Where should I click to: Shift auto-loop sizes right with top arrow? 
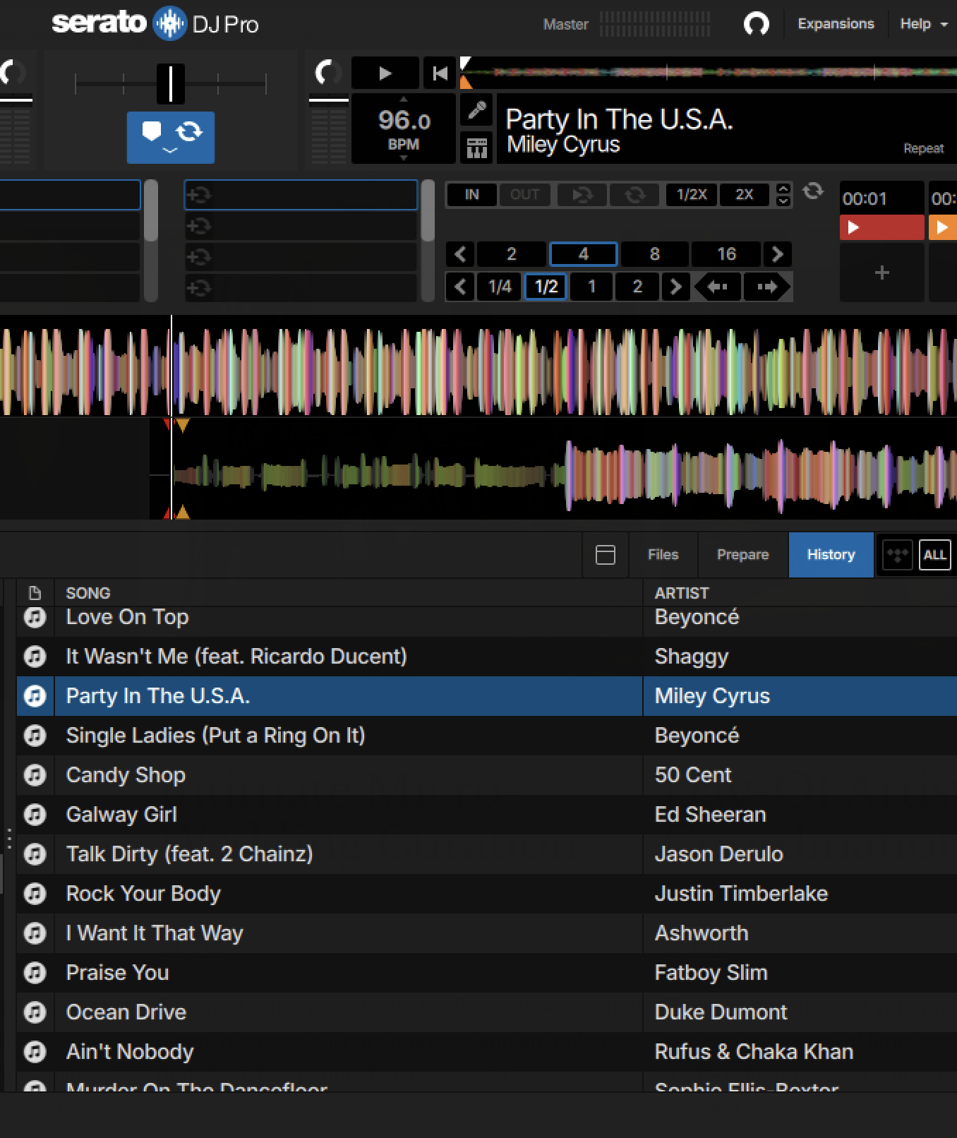pos(777,254)
